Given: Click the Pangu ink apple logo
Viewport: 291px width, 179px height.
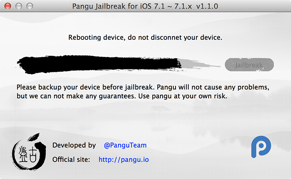Looking at the screenshot, I should point(29,152).
